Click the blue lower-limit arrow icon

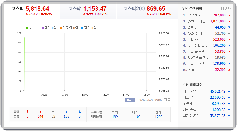80,112
